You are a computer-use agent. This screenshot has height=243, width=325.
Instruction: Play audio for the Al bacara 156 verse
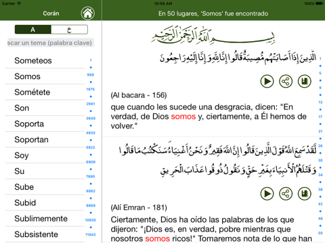[267, 81]
